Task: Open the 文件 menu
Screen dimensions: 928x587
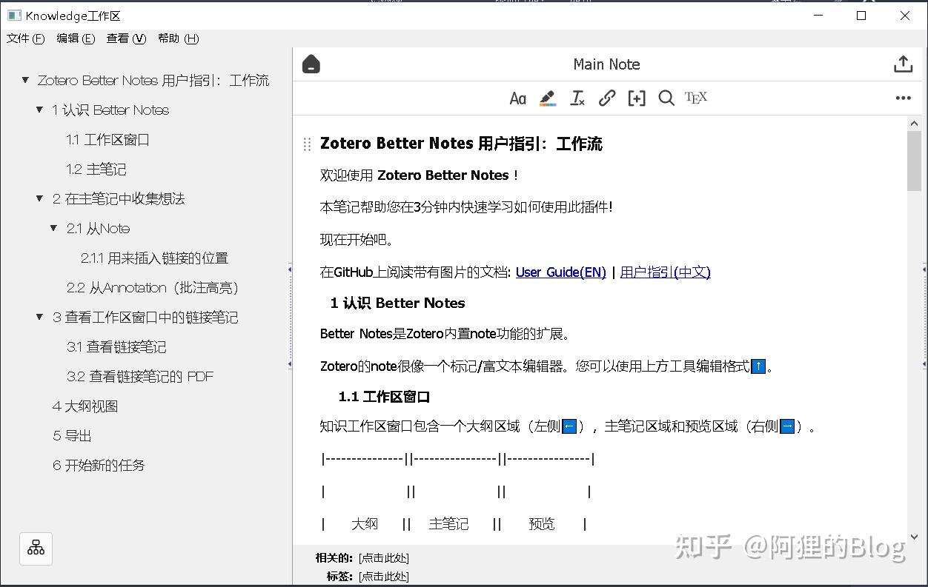Action: pyautogui.click(x=25, y=38)
